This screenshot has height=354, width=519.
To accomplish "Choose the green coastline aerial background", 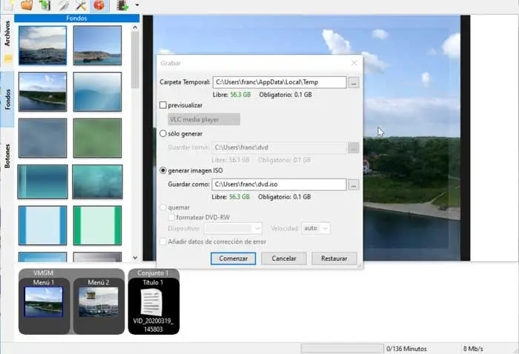I will click(x=42, y=92).
